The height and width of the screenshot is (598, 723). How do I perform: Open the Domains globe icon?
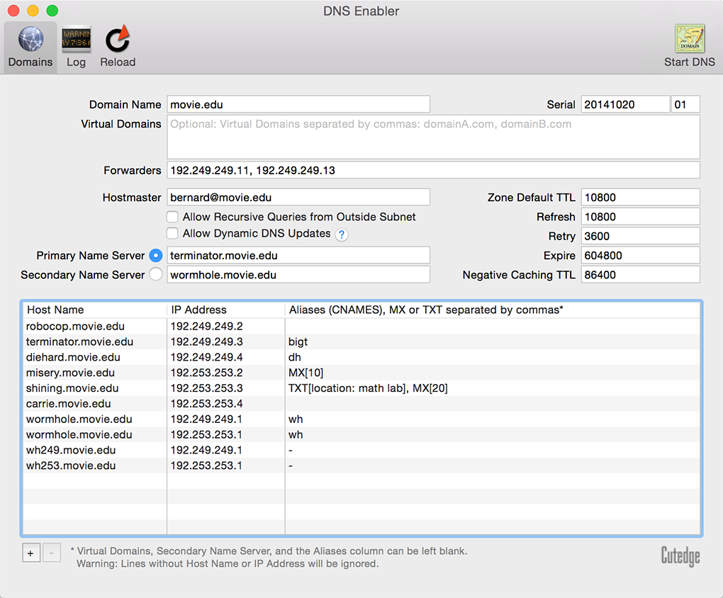(x=30, y=40)
